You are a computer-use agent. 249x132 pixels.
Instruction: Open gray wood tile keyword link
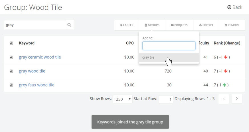pyautogui.click(x=32, y=71)
